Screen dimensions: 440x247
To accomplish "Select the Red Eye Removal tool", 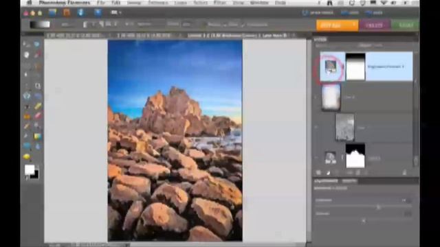I will tap(26, 106).
